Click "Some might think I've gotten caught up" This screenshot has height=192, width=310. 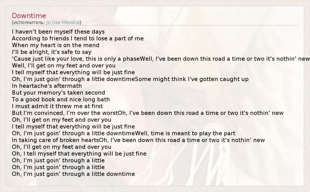192,79
